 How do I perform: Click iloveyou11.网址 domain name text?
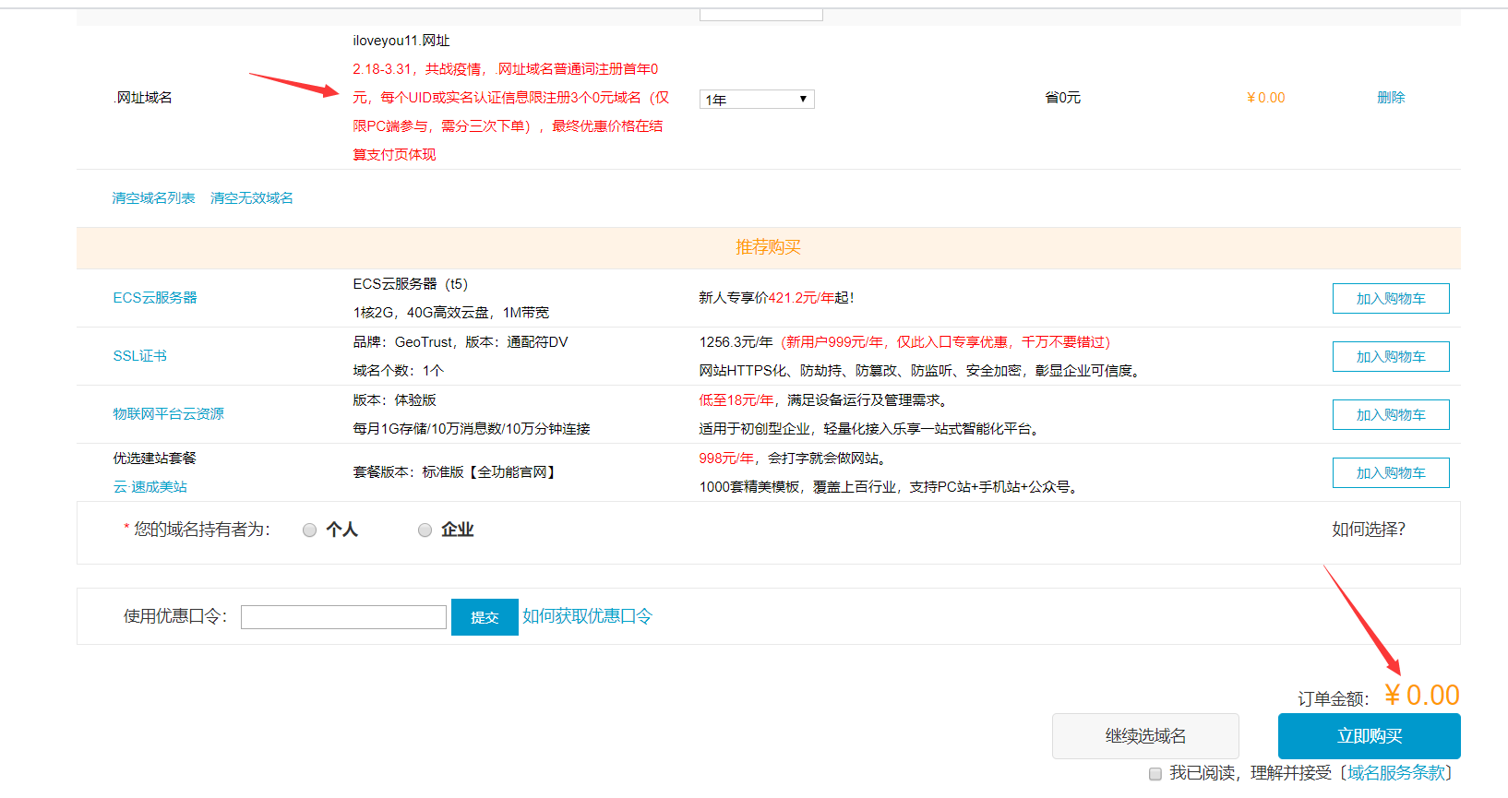pyautogui.click(x=401, y=41)
